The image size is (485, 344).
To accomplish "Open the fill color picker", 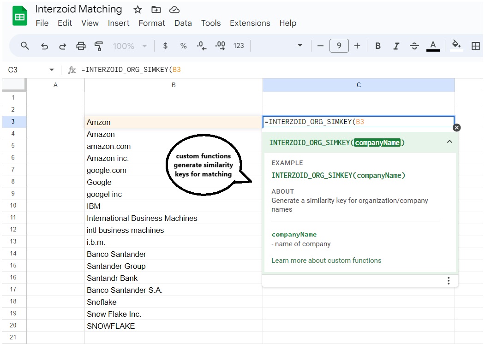I will pyautogui.click(x=456, y=46).
